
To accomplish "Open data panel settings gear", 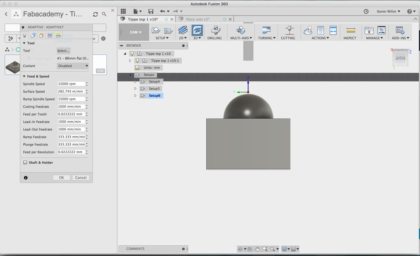I will tap(103, 39).
